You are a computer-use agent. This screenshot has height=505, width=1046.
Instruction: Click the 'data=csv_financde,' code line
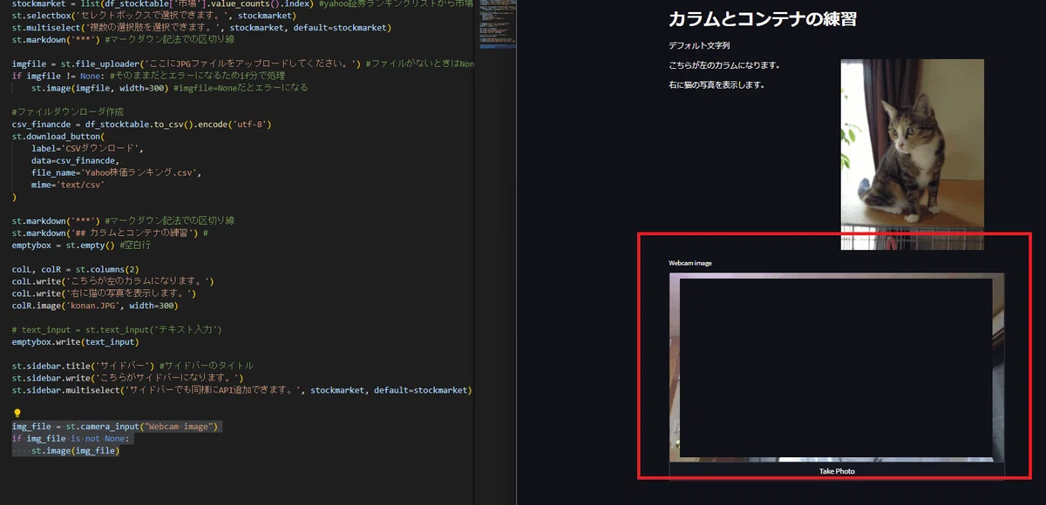click(75, 161)
